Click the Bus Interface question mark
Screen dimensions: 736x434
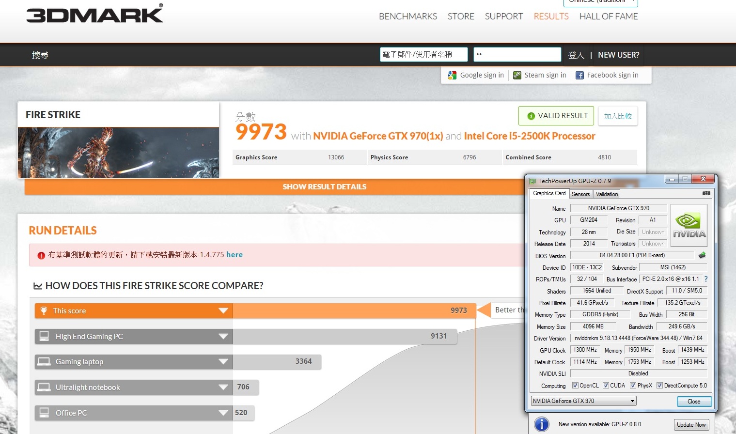coord(706,279)
